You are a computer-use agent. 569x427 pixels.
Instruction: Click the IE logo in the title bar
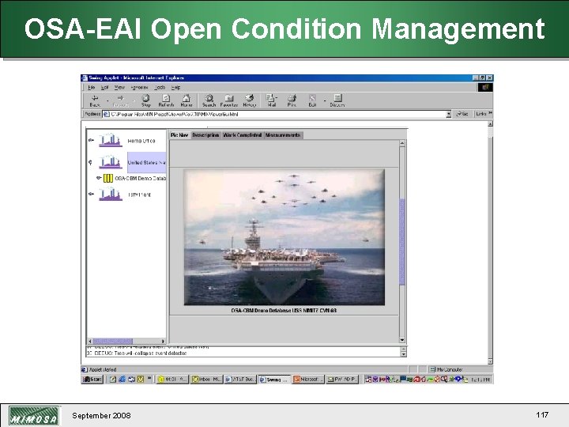tap(85, 78)
